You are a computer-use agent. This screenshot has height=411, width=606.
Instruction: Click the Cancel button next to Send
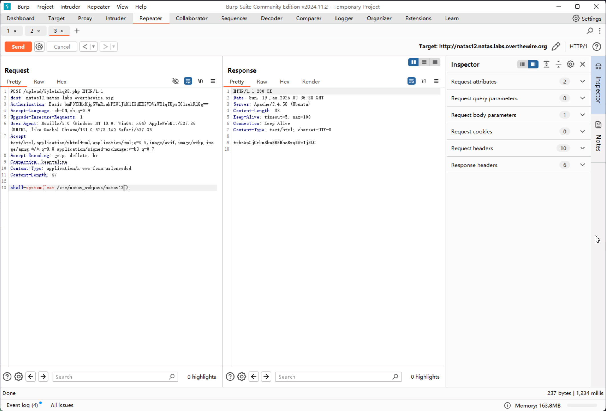62,46
